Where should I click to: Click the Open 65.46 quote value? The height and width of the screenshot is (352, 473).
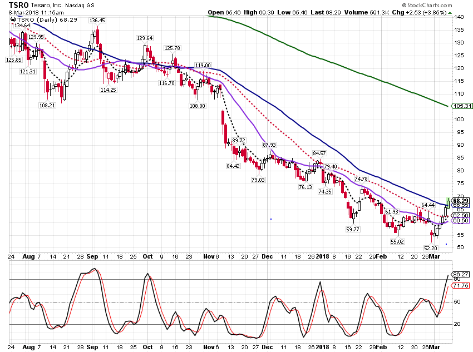pos(224,12)
